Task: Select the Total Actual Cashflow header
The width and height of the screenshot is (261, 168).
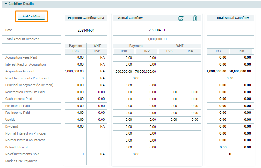Action: point(232,18)
